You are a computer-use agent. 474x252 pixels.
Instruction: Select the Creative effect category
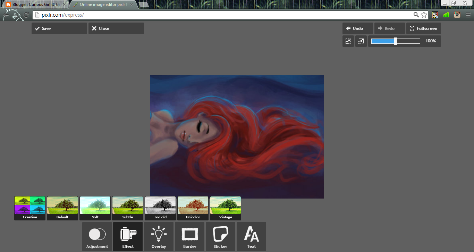tap(30, 208)
